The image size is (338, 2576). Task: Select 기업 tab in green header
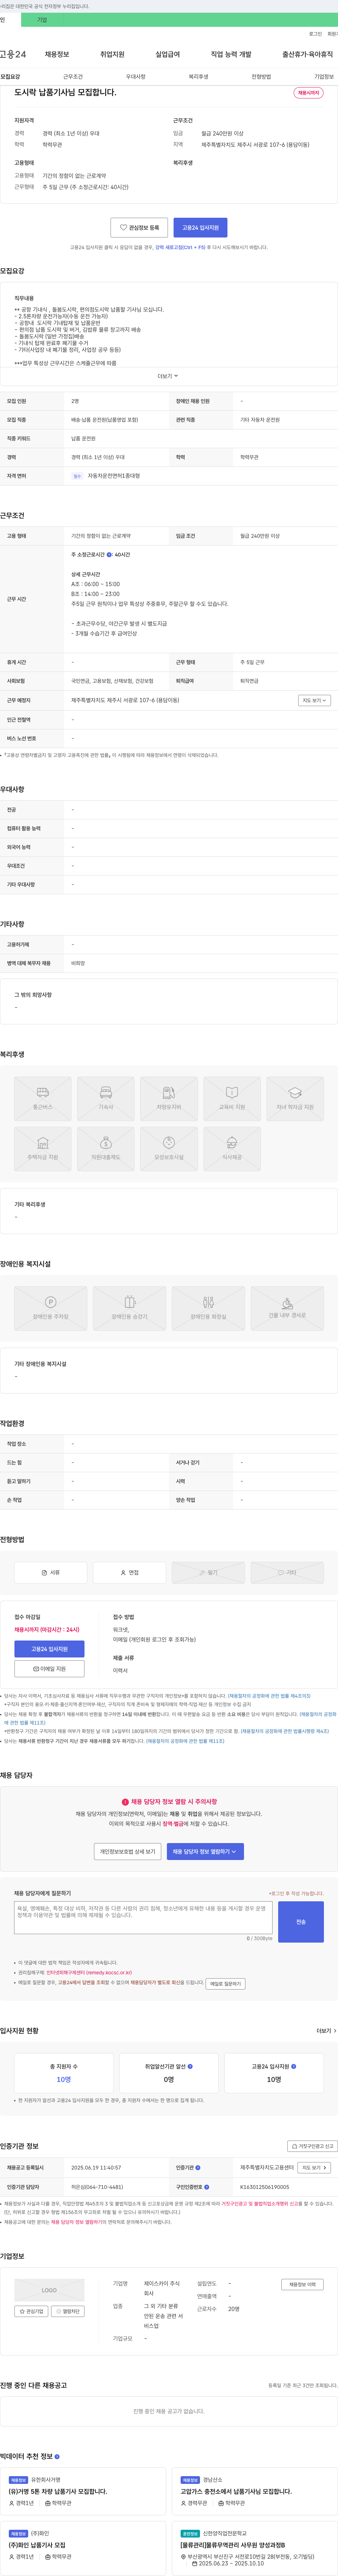(42, 20)
